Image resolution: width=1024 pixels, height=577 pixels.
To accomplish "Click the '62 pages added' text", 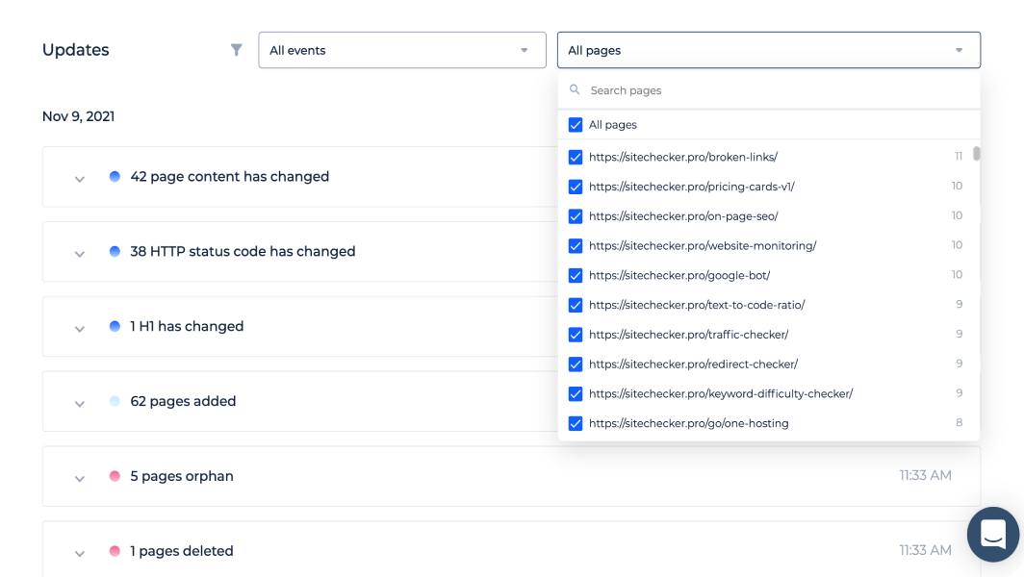I will (183, 401).
